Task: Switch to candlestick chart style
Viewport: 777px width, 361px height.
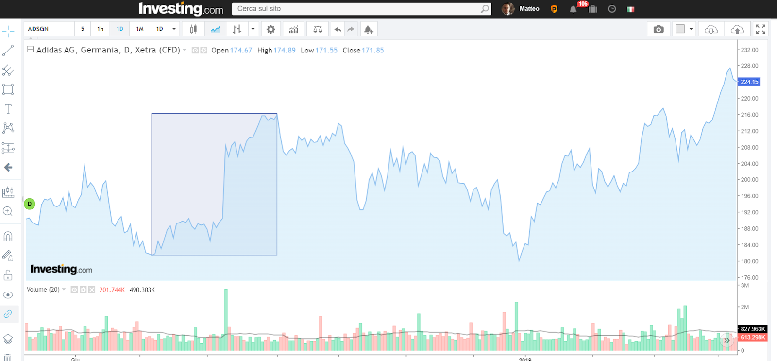Action: (193, 29)
